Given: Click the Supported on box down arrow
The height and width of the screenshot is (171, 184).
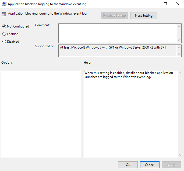Looking at the screenshot, I should click(179, 54).
